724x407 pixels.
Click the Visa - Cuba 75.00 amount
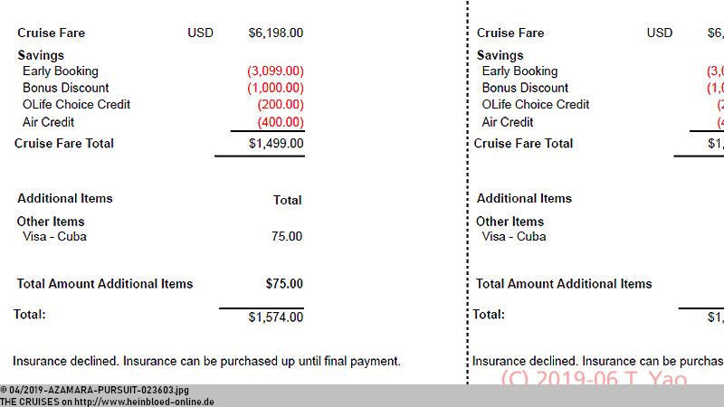(287, 236)
